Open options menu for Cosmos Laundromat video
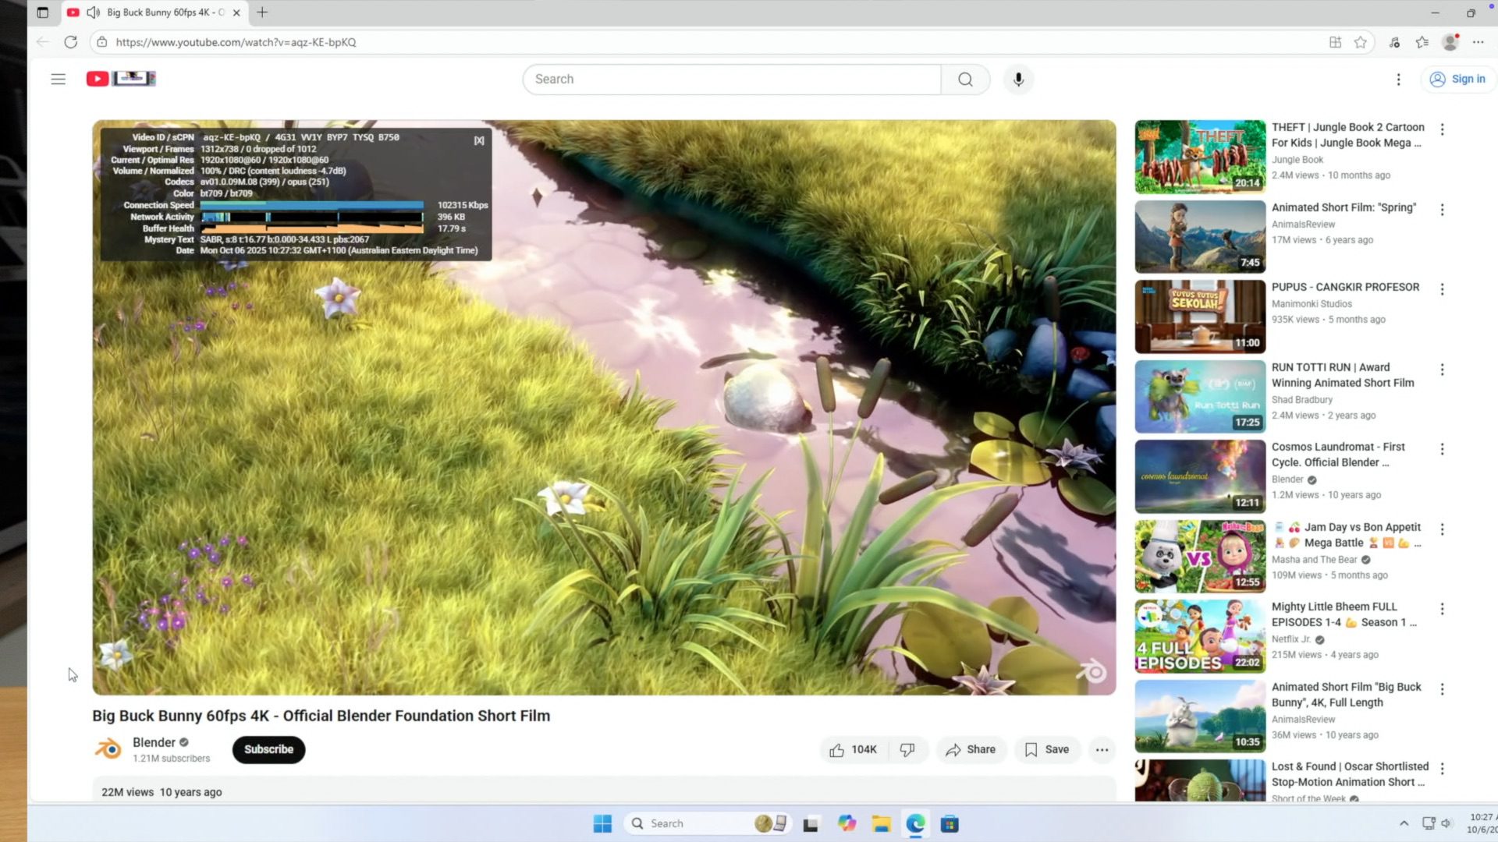Image resolution: width=1498 pixels, height=842 pixels. [x=1442, y=449]
